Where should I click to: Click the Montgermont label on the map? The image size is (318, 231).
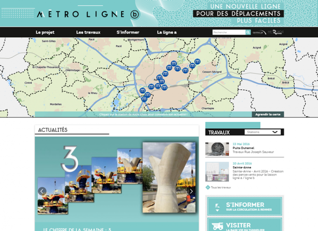(x=136, y=40)
